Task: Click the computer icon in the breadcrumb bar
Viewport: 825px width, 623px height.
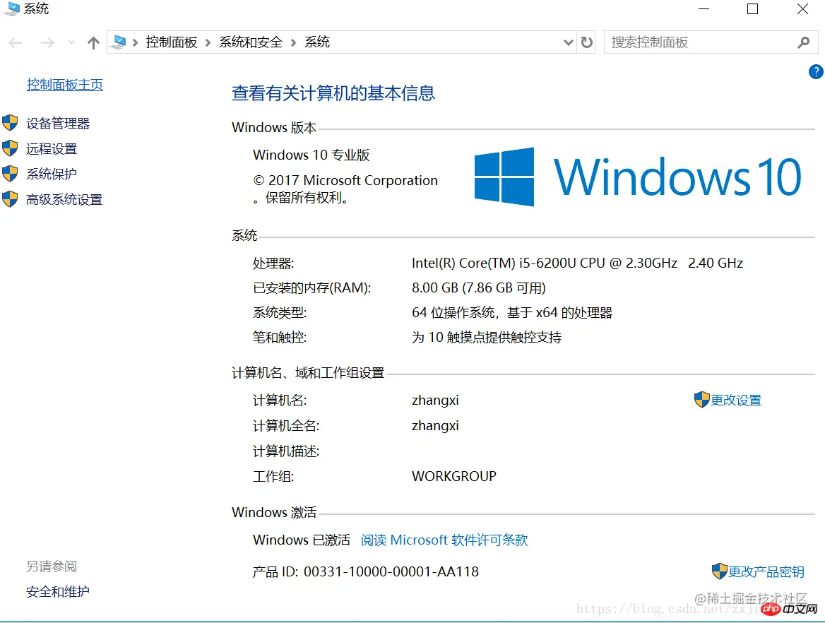Action: pyautogui.click(x=117, y=42)
